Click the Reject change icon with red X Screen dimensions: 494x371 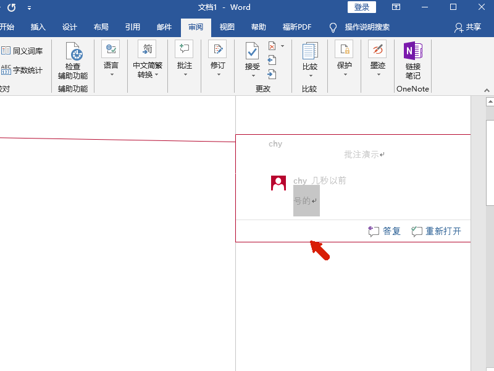(272, 46)
